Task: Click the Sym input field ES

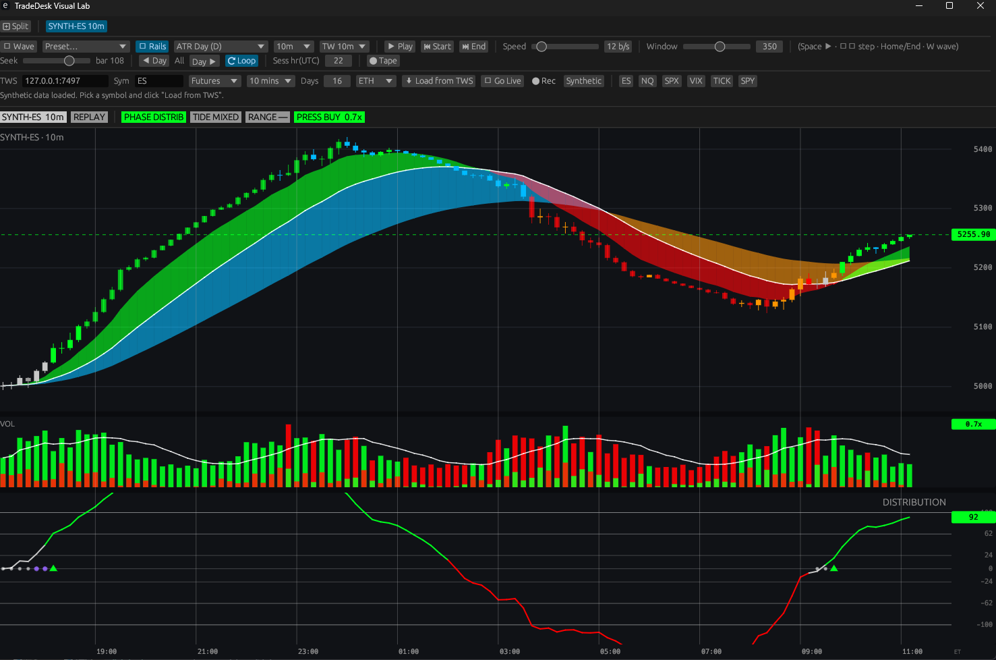Action: [159, 81]
